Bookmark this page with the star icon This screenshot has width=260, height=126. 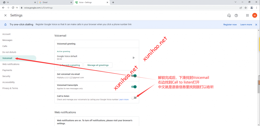(246, 8)
